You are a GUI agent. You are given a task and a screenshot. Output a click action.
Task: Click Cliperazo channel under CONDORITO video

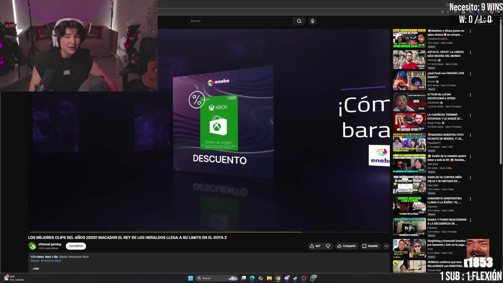click(x=432, y=206)
